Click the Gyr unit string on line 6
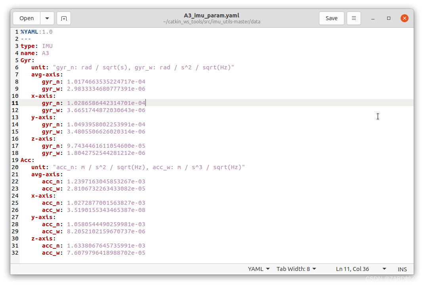The image size is (424, 286). click(143, 67)
